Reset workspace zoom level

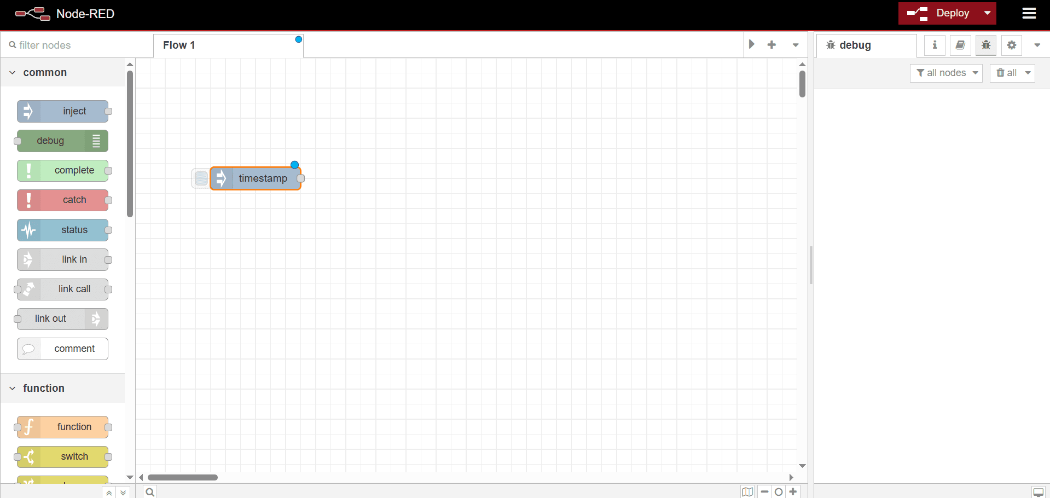[779, 491]
